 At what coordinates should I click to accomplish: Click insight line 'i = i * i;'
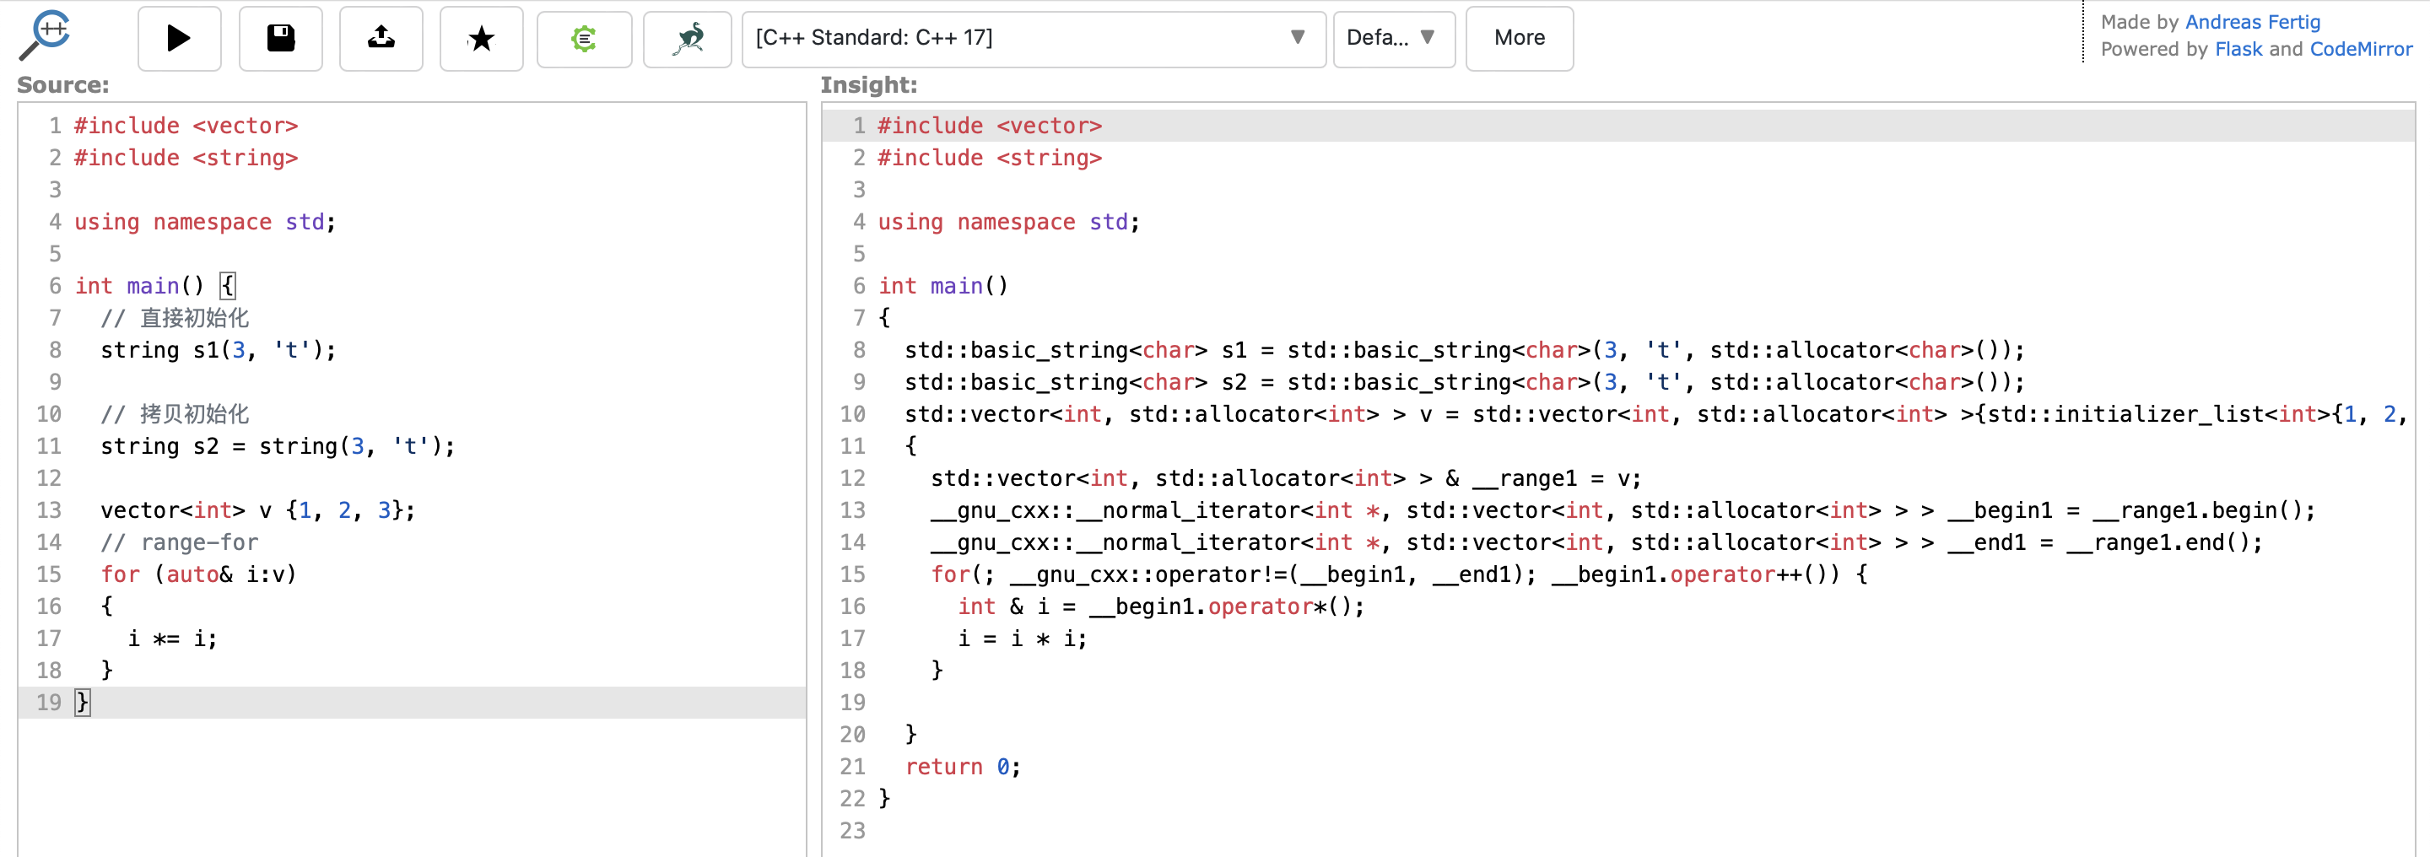click(1022, 639)
